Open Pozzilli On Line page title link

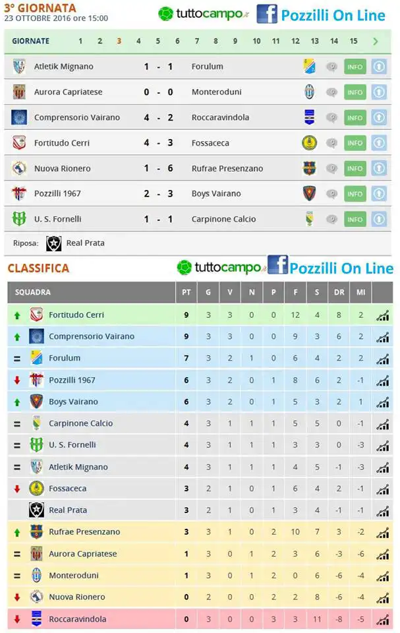click(333, 15)
